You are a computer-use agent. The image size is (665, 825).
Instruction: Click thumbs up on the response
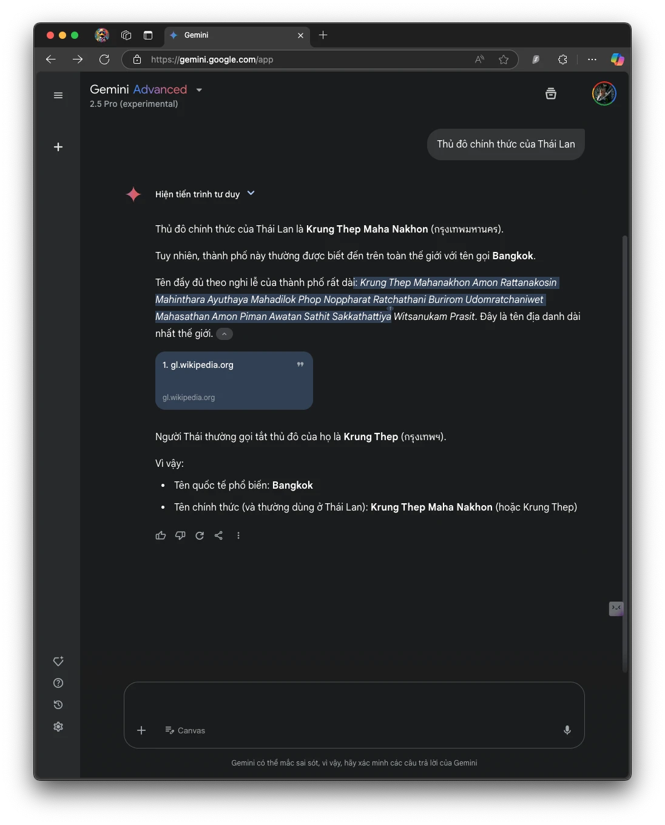[161, 535]
